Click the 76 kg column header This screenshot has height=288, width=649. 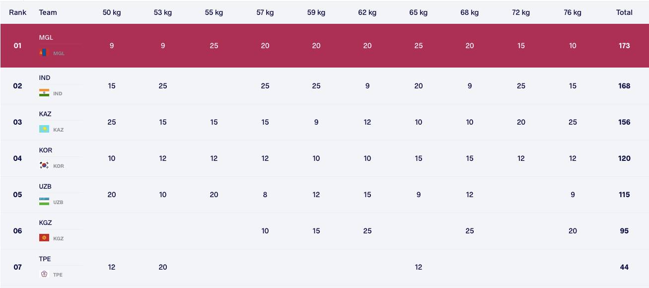pos(573,12)
